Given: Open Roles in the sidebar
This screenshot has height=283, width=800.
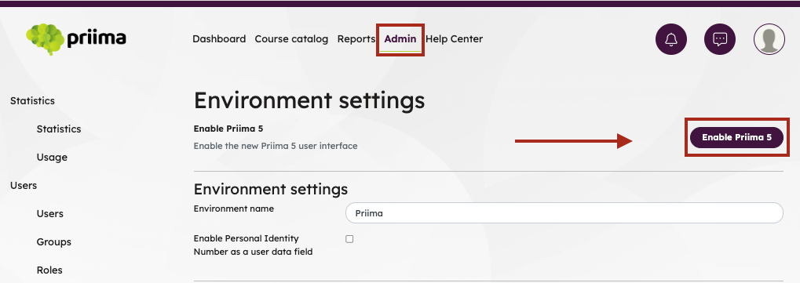Looking at the screenshot, I should (49, 270).
